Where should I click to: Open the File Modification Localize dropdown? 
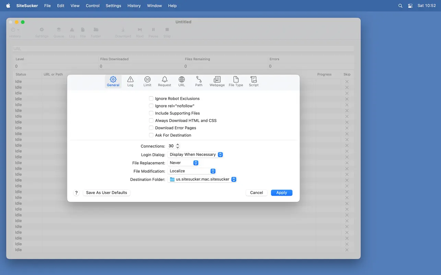tap(192, 171)
